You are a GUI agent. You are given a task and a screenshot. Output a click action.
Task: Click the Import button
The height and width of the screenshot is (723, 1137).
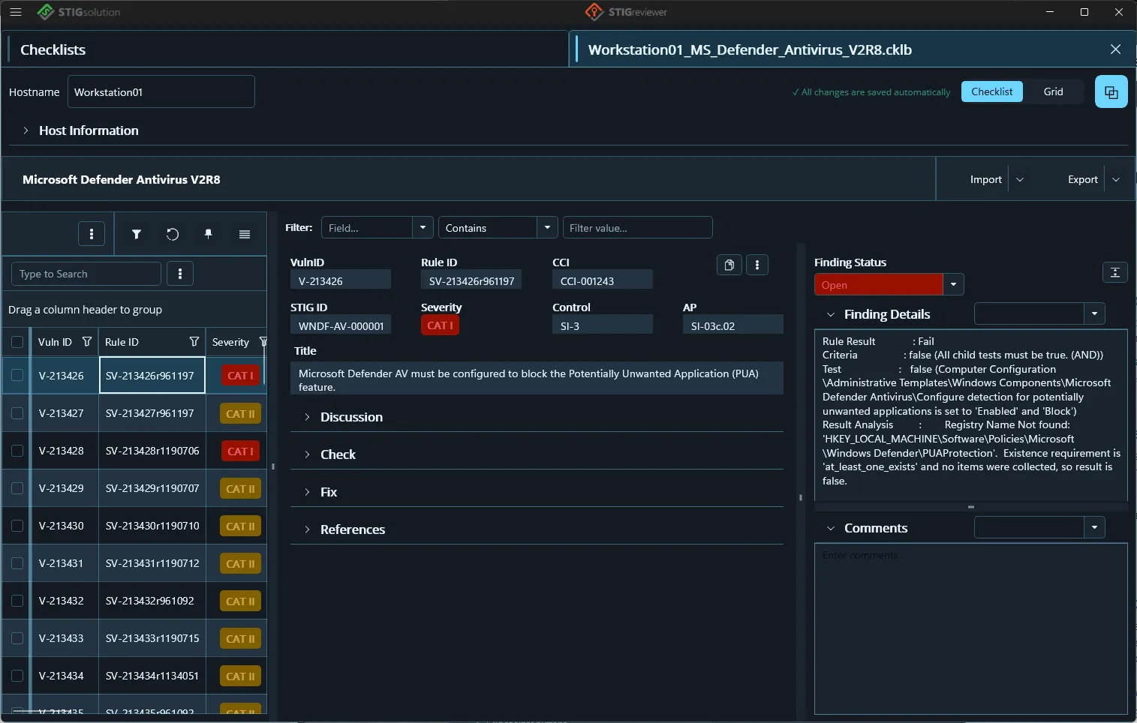click(x=985, y=179)
